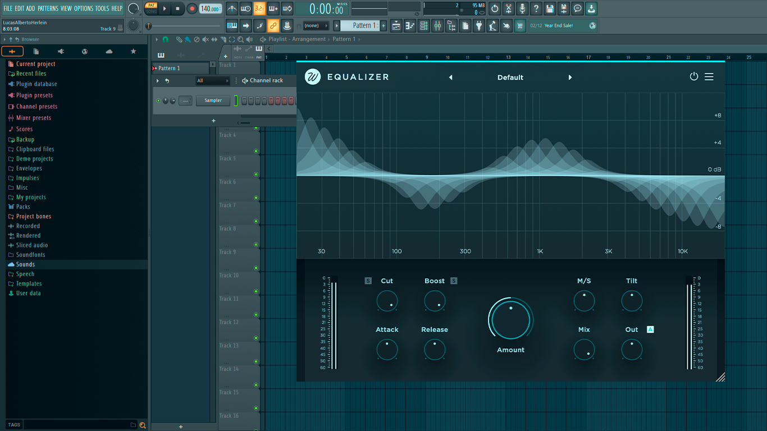Open the browser cloud tab icon
Screen dimensions: 767x431
pos(109,52)
